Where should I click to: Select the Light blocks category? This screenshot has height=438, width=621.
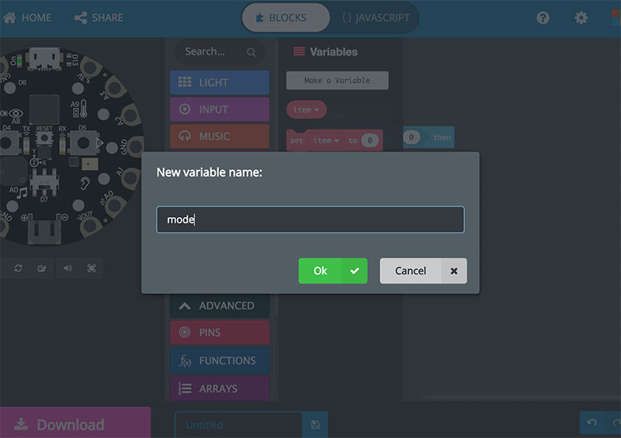click(219, 82)
